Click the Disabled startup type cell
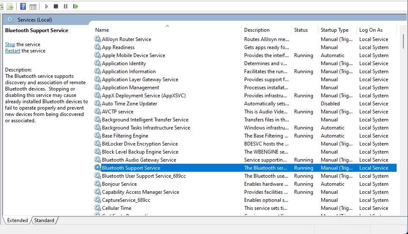Viewport: 408px width, 234px height. point(330,103)
